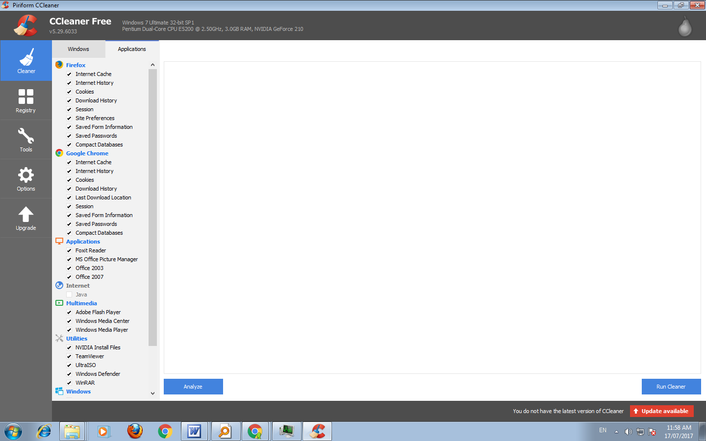This screenshot has width=706, height=441.
Task: Click the Google Chrome category icon
Action: pos(59,153)
